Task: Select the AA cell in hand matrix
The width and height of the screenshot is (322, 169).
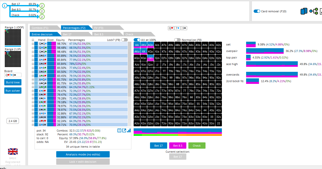Action: [x=137, y=45]
